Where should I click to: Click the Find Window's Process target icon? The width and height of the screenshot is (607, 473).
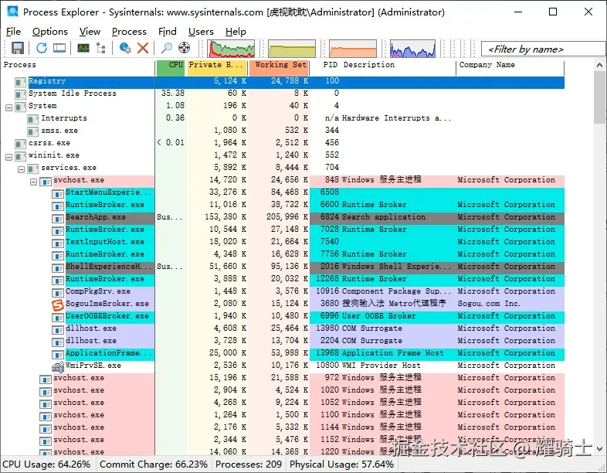point(185,48)
